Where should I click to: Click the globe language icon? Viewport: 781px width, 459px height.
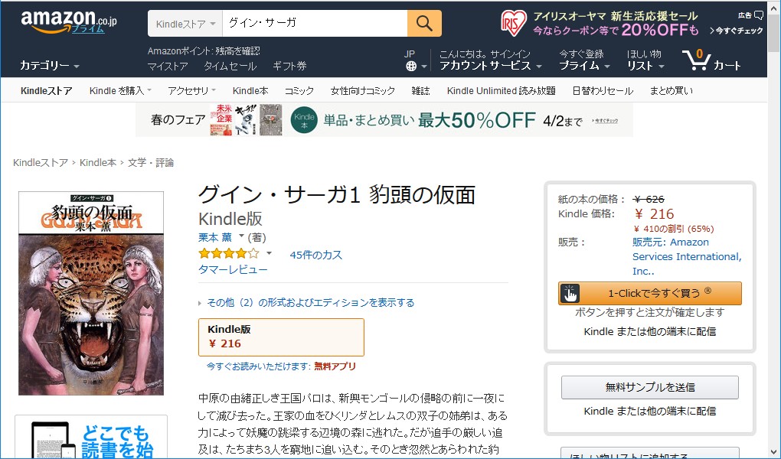coord(412,67)
